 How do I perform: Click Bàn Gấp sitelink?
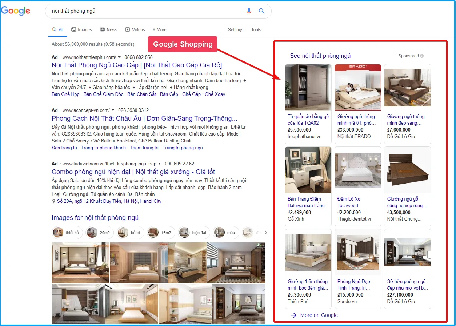[x=169, y=94]
